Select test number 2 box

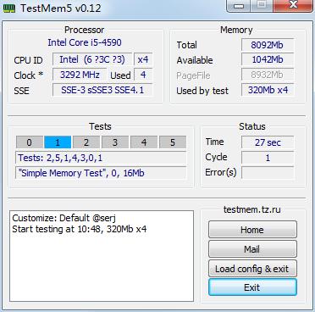(x=86, y=142)
